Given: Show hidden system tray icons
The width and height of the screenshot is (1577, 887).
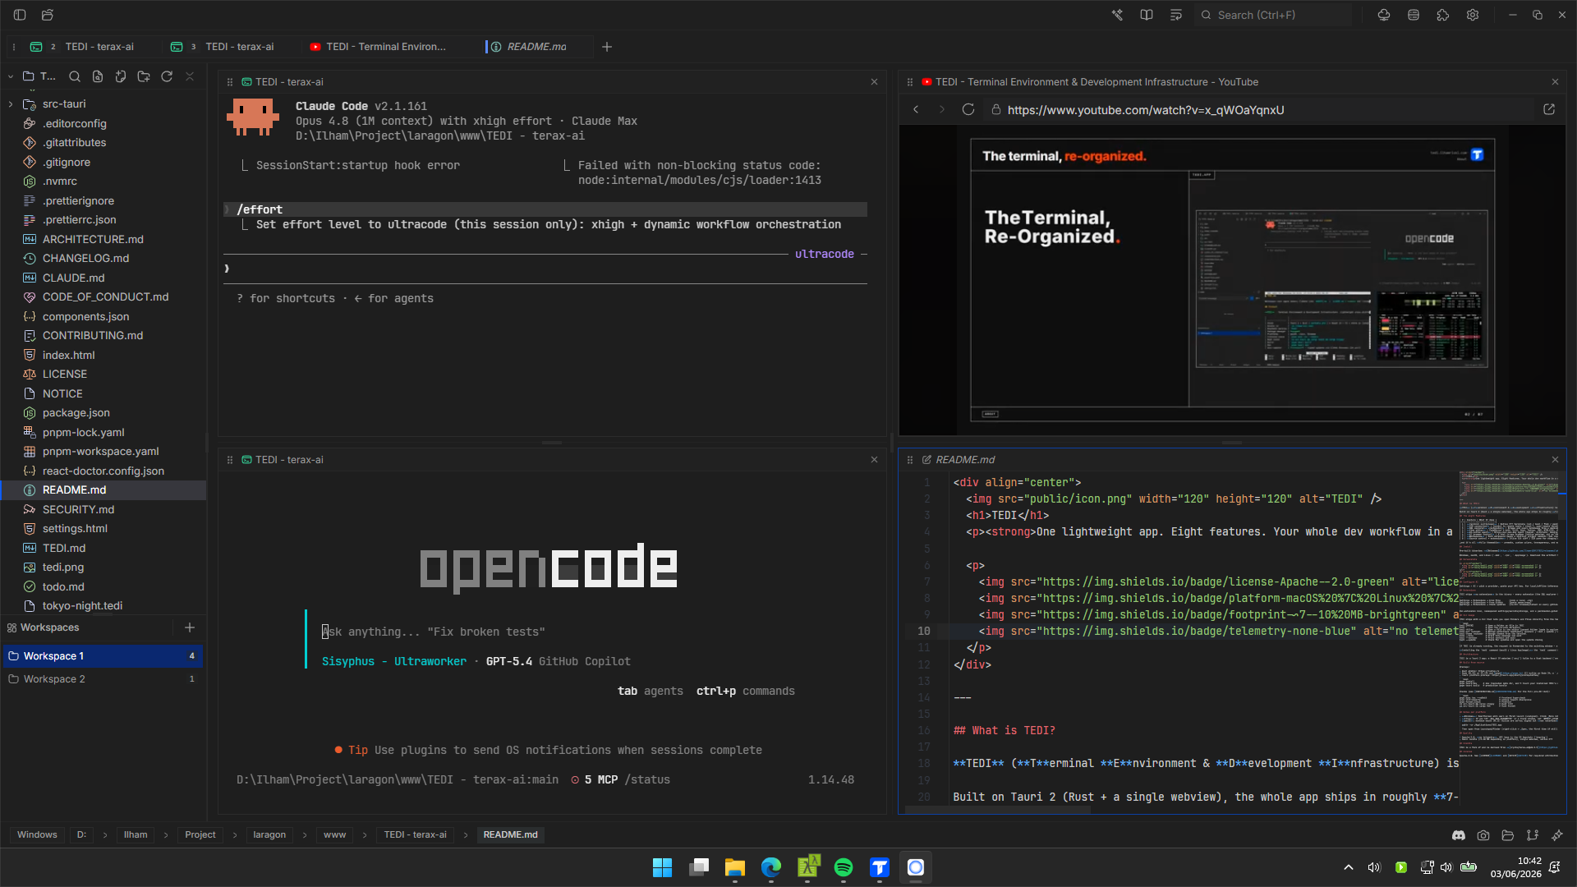Looking at the screenshot, I should [1349, 867].
